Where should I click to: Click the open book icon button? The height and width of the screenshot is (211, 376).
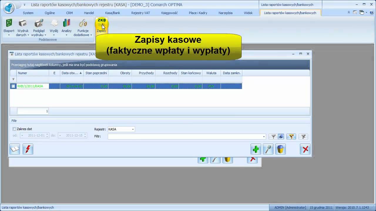coord(15,149)
